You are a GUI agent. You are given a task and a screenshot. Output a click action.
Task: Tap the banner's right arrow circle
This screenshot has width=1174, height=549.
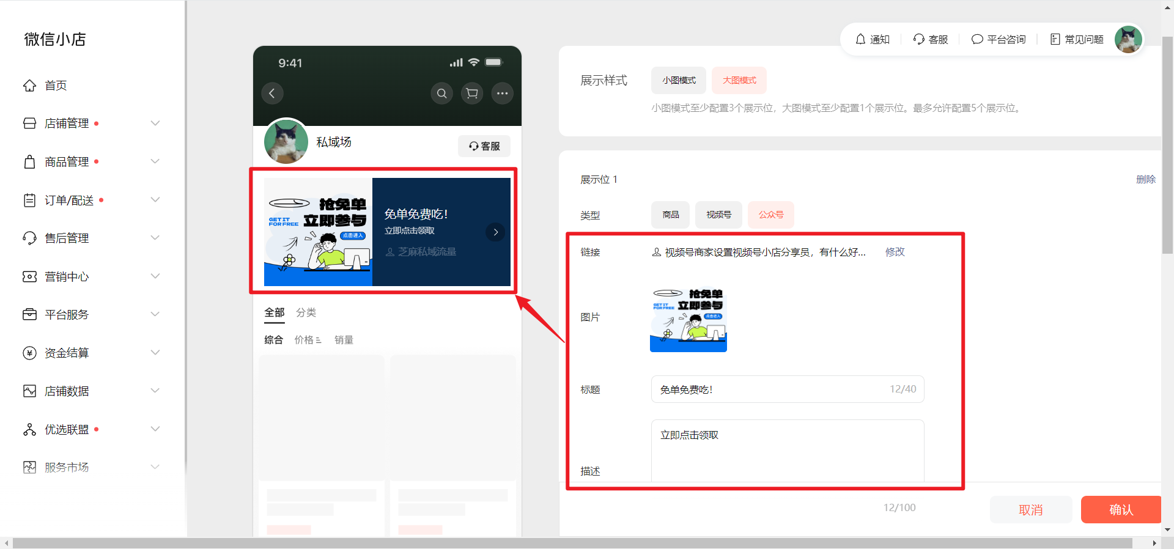[x=495, y=232]
